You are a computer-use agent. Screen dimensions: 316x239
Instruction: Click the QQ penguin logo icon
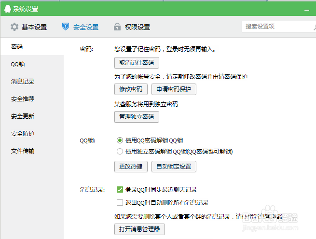point(7,9)
